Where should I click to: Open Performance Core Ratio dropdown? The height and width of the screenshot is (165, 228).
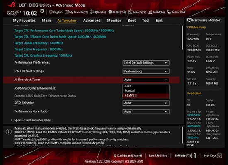(x=146, y=112)
